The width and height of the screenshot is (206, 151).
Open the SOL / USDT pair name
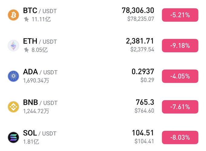pos(39,133)
